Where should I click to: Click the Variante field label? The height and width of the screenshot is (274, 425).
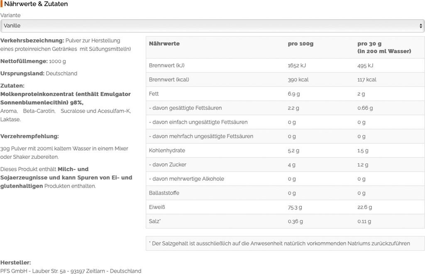(x=10, y=15)
